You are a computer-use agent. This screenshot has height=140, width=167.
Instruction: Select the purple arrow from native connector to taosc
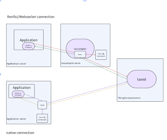point(33,97)
